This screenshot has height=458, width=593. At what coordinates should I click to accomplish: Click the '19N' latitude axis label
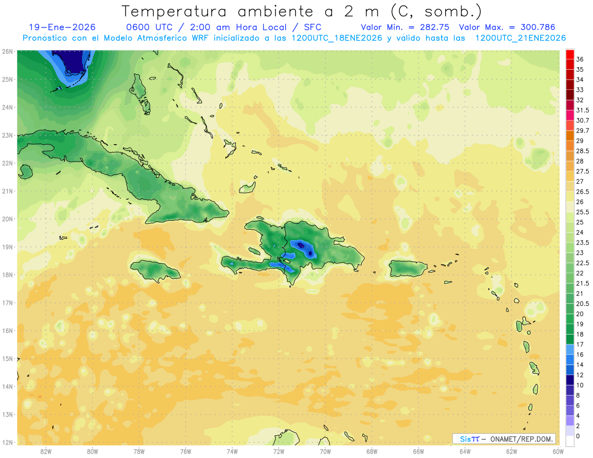point(7,247)
